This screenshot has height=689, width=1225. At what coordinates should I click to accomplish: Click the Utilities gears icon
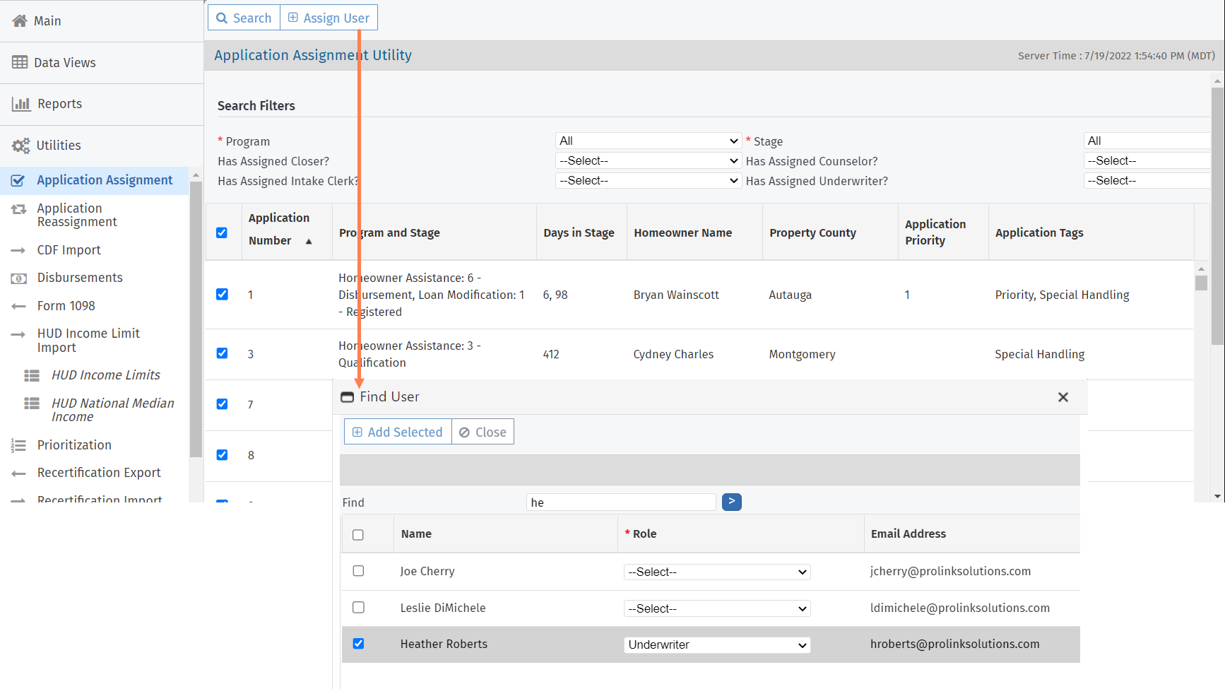tap(20, 146)
